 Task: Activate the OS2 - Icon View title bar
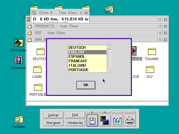[95, 33]
